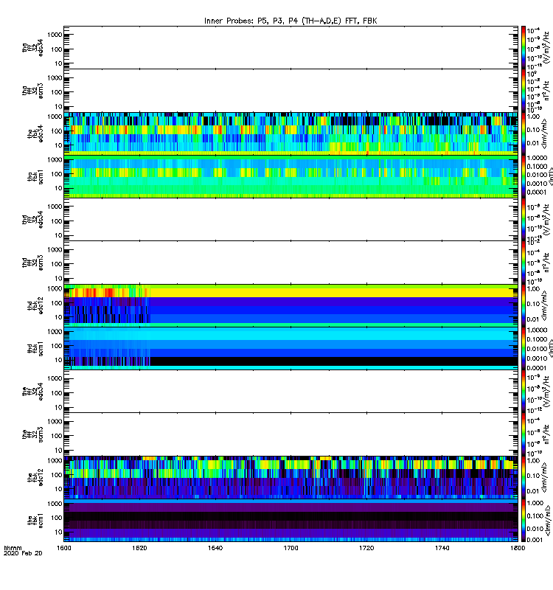Image resolution: width=553 pixels, height=590 pixels.
Task: Click the "thd fbk scm1" panel label
Action: pos(35,348)
